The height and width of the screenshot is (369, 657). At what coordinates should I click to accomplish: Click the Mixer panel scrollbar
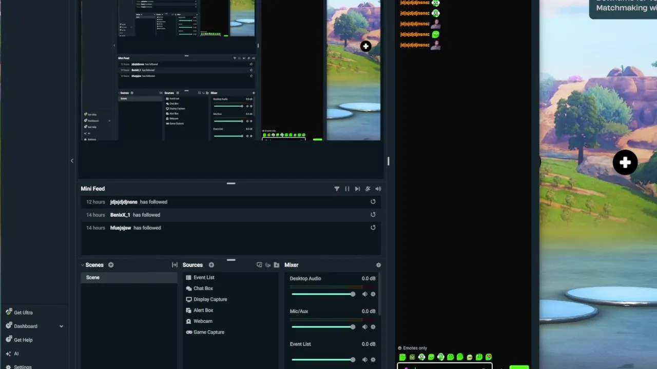(380, 293)
